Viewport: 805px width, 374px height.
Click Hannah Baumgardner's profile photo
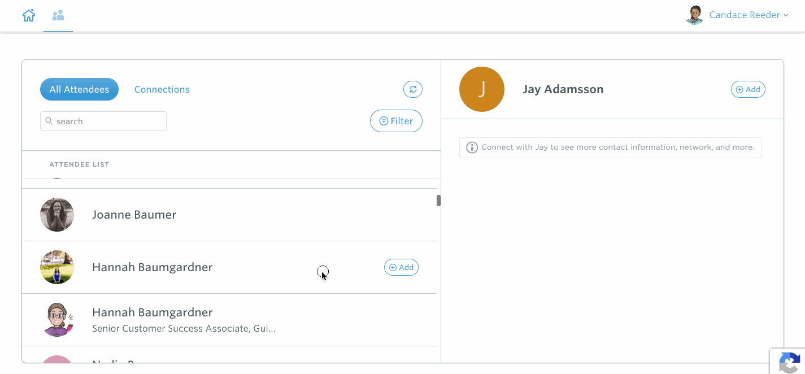pyautogui.click(x=56, y=267)
